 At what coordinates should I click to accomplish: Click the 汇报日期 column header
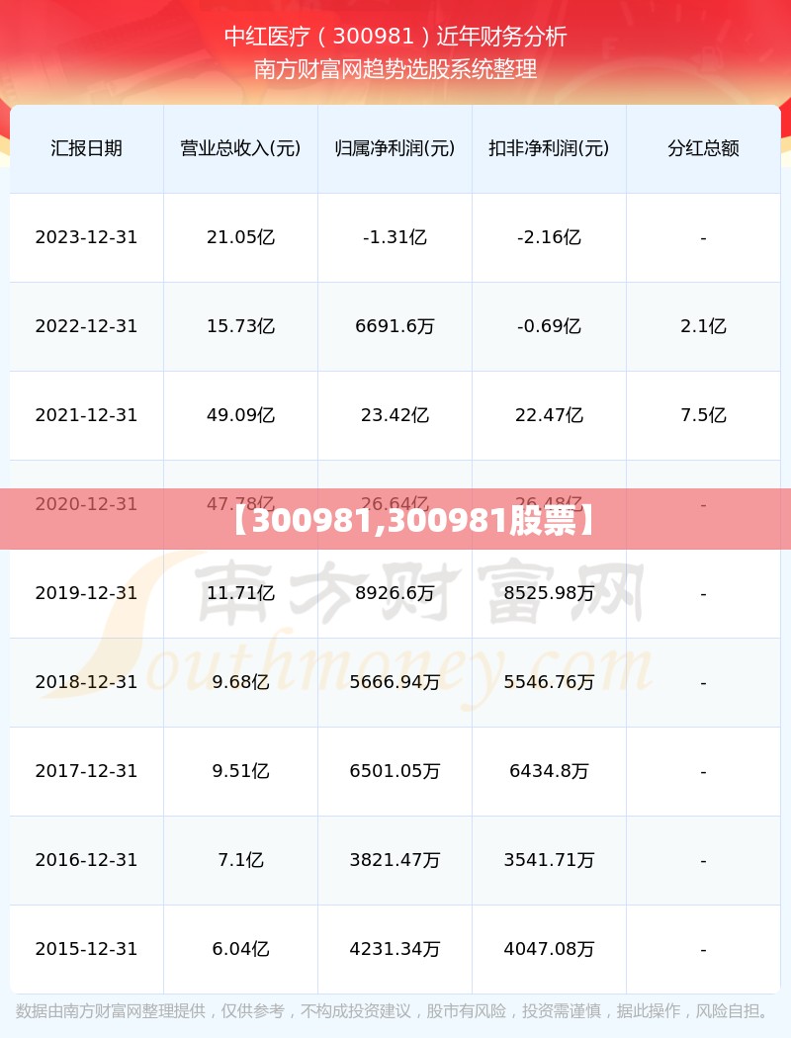(87, 148)
